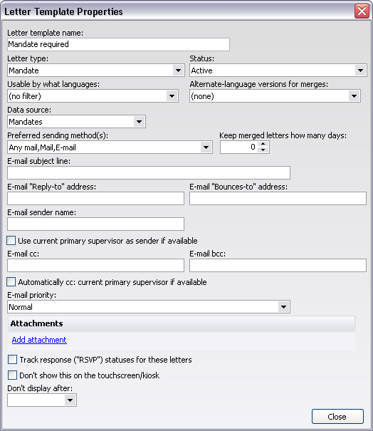Enable use current primary supervisor as sender
The image size is (373, 431).
(x=11, y=241)
